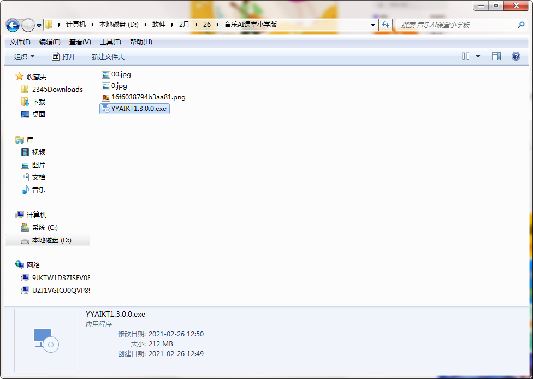Refresh the folder with the refresh icon

386,25
